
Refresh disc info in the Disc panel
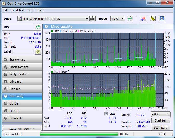[38, 27]
